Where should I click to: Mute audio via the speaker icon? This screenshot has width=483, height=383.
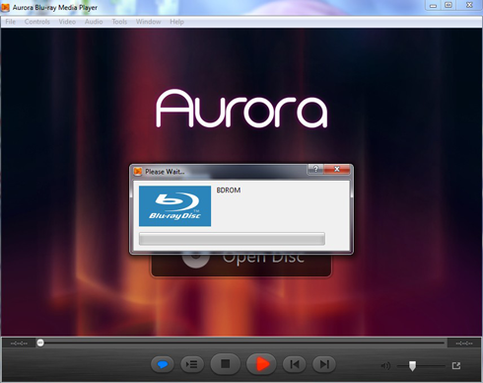(385, 365)
